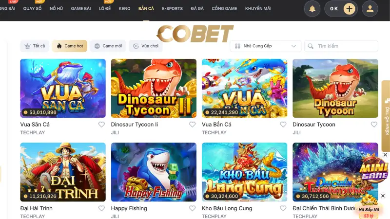This screenshot has height=219, width=390.
Task: Click the search magnifier icon
Action: [x=311, y=46]
